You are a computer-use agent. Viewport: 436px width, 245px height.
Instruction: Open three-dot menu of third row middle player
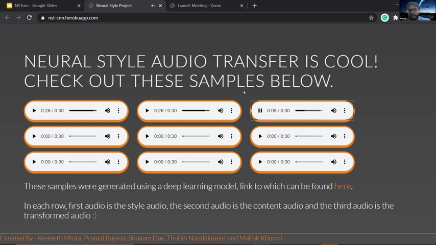click(231, 162)
